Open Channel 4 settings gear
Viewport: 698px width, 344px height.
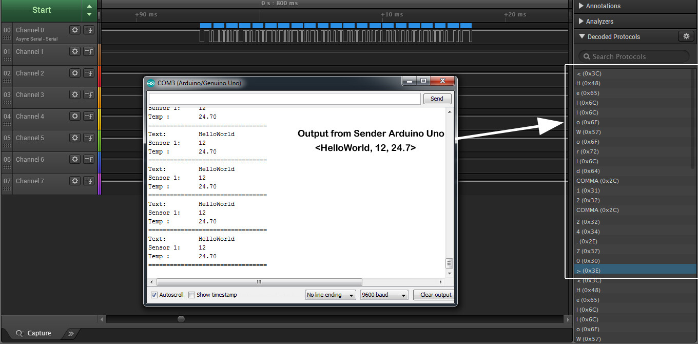point(75,116)
